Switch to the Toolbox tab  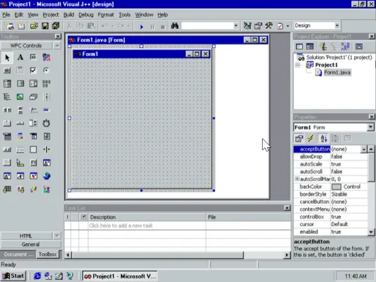tap(48, 254)
